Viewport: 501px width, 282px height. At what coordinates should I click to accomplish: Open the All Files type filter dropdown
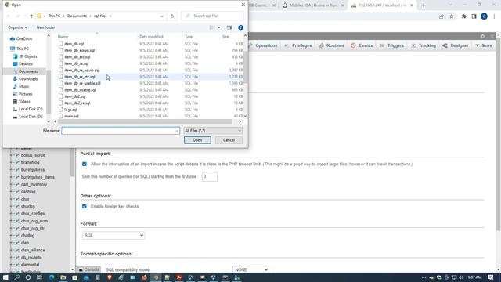(213, 131)
